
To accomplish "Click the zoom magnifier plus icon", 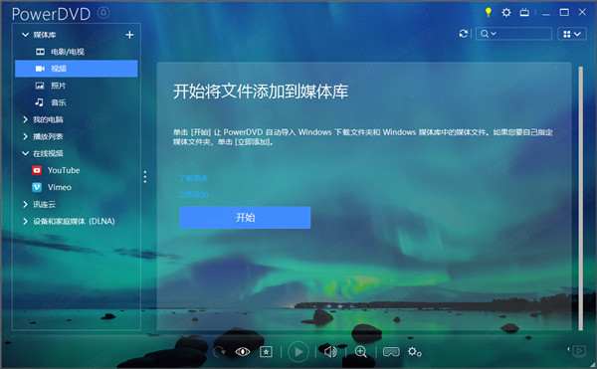I will (360, 352).
